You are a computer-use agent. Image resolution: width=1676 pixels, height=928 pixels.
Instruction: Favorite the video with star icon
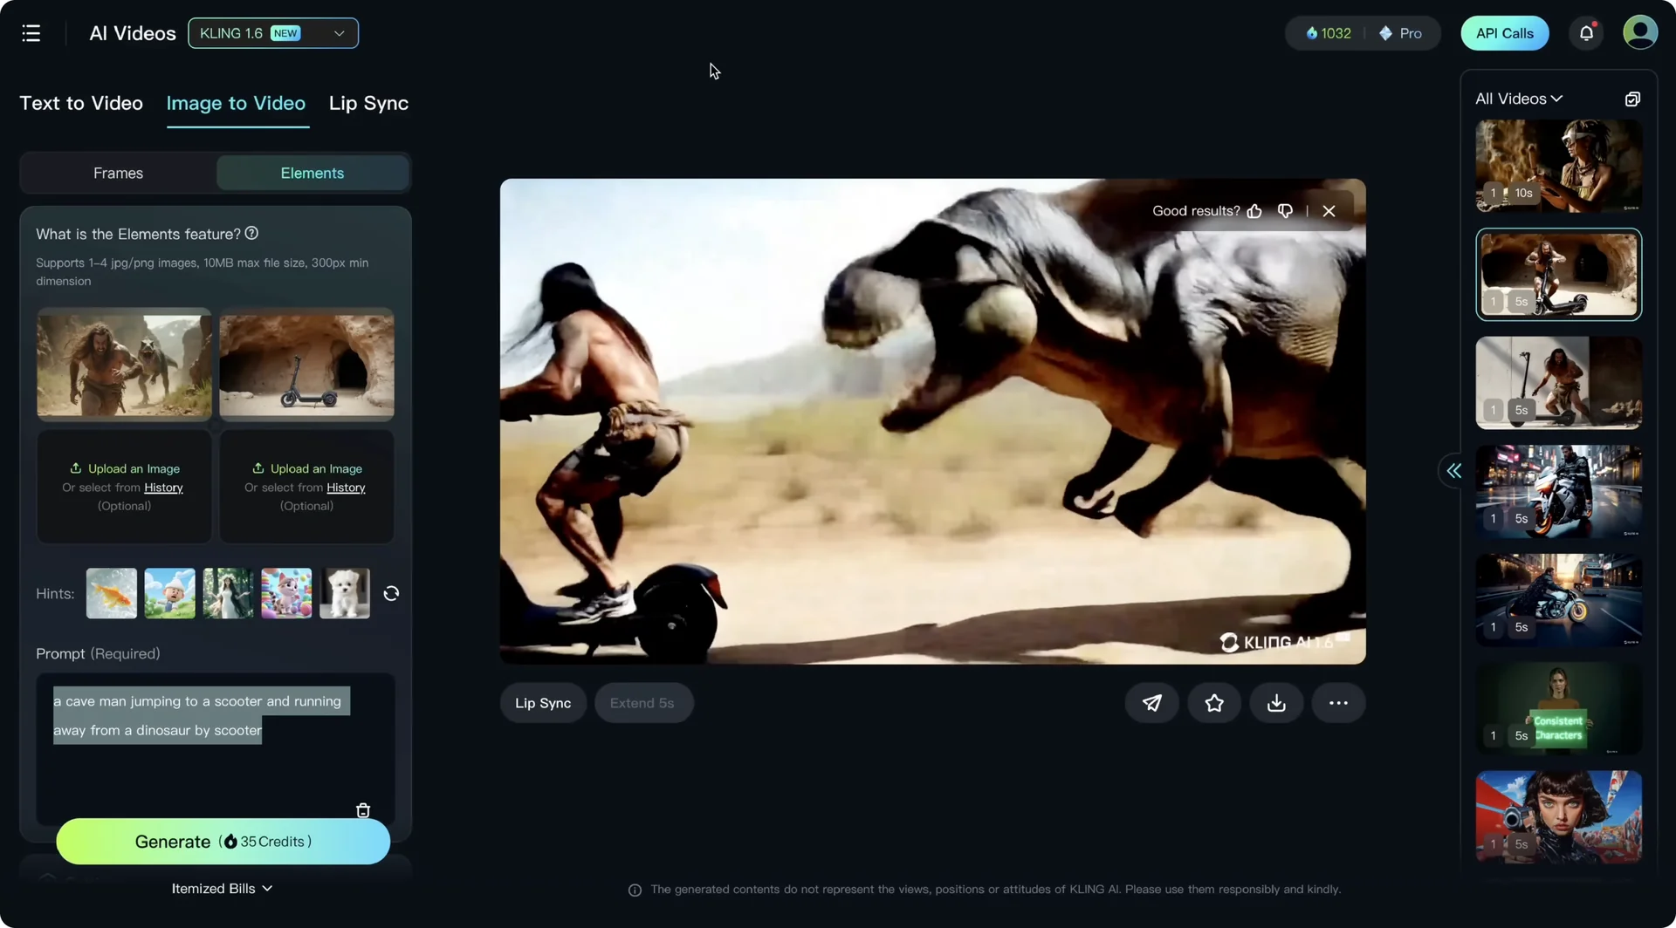[x=1213, y=703]
